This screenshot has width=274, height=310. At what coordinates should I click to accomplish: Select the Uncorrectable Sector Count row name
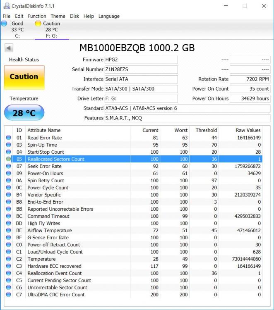coord(58,287)
